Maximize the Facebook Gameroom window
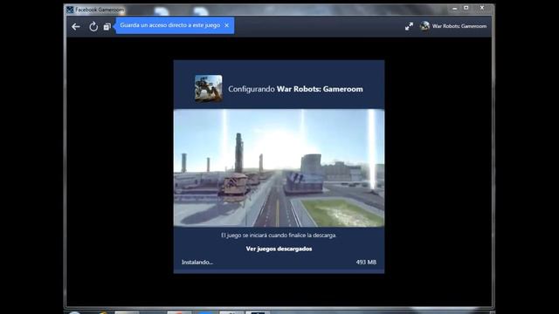 click(466, 8)
